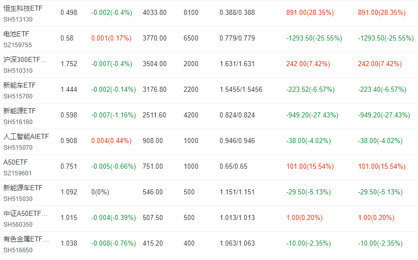This screenshot has height=260, width=418.
Task: Select stock code SZ159755
Action: pyautogui.click(x=17, y=45)
